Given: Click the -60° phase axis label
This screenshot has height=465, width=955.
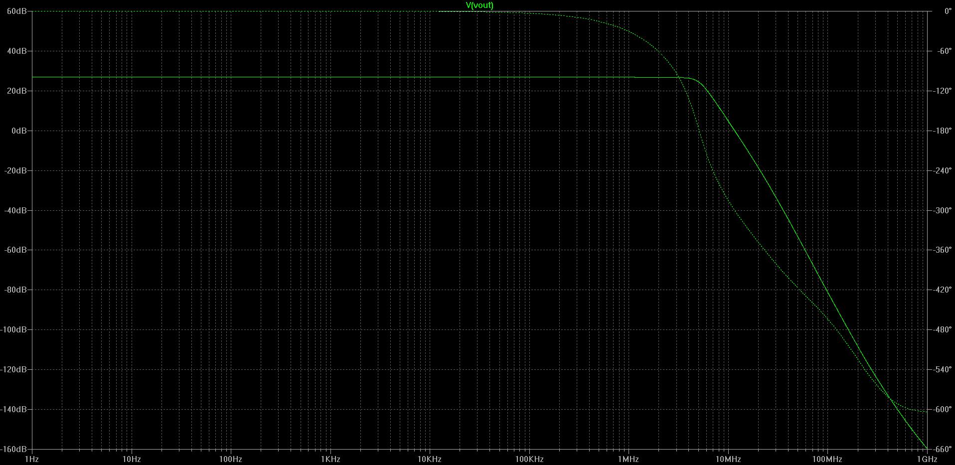Looking at the screenshot, I should (944, 51).
